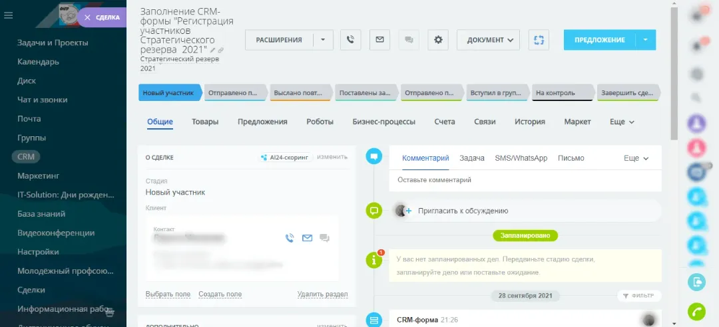Screen dimensions: 719x327
Task: Email the contact via envelope icon in client card
Action: pyautogui.click(x=307, y=238)
